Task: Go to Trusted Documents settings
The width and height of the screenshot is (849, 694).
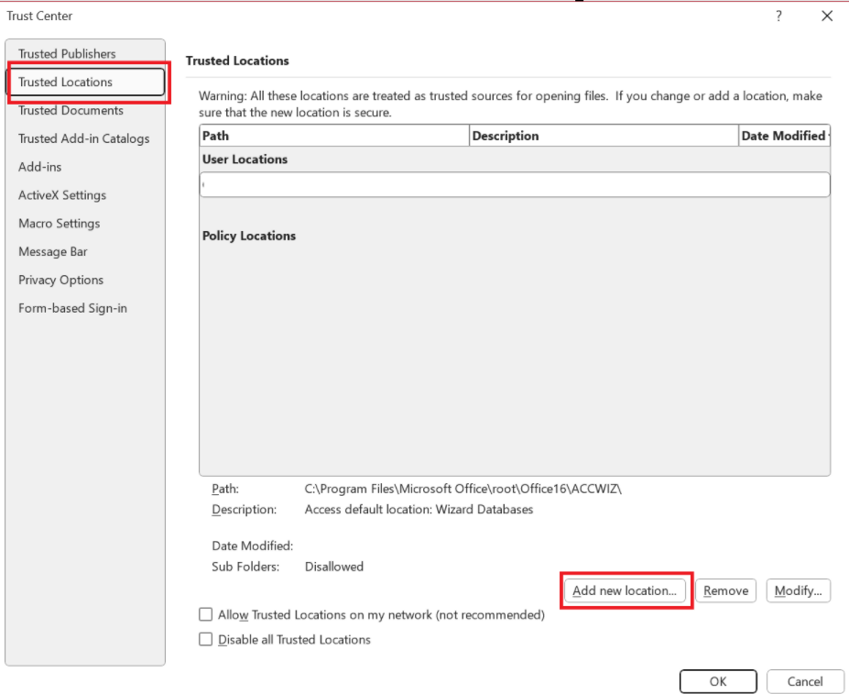Action: (x=71, y=110)
